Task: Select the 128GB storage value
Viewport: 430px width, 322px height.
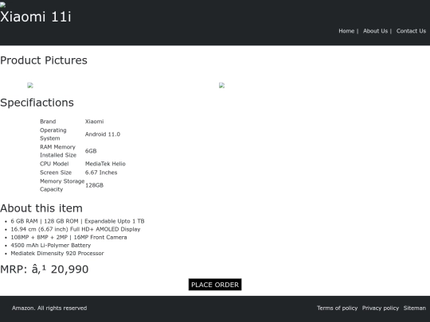Action: click(94, 185)
